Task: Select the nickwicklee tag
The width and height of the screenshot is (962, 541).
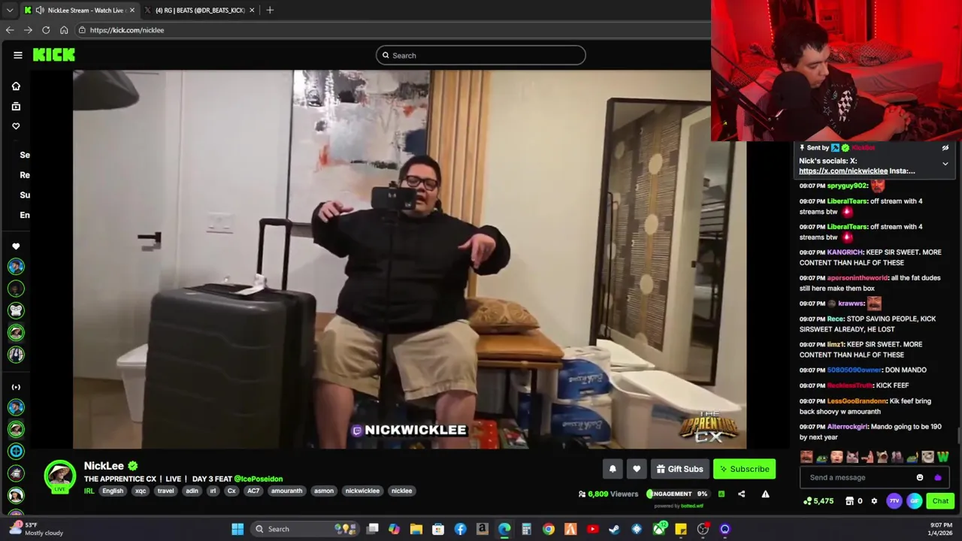Action: coord(362,491)
